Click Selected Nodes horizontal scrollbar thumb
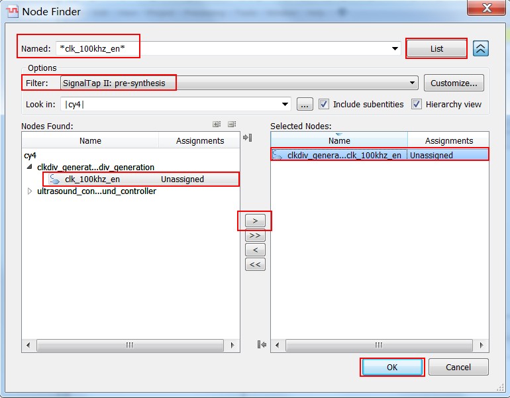Viewport: 510px width, 398px height. click(379, 345)
